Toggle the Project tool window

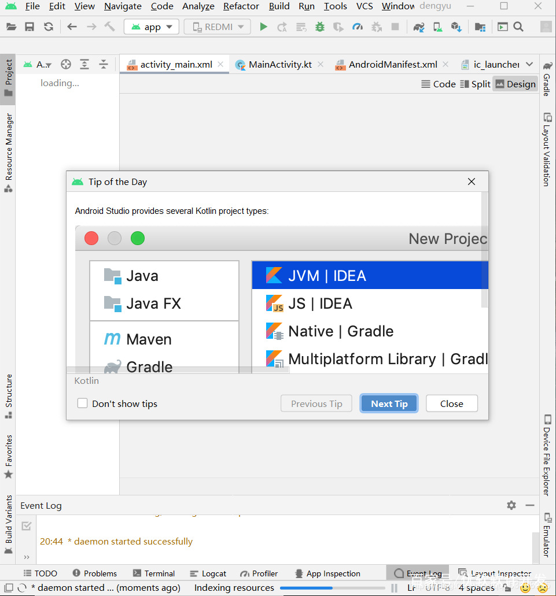8,78
